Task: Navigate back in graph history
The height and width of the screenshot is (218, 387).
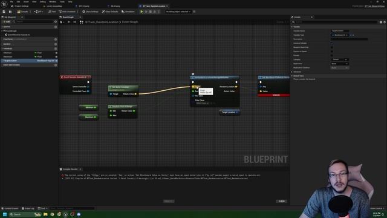Action: click(69, 22)
